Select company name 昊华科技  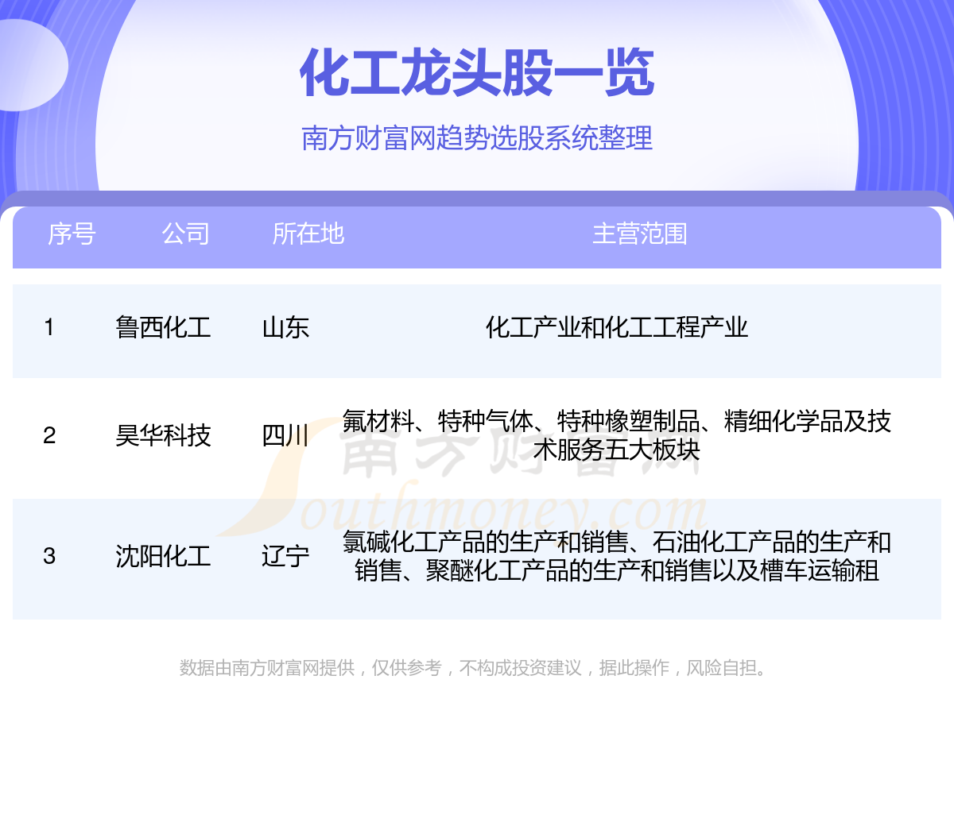[163, 435]
